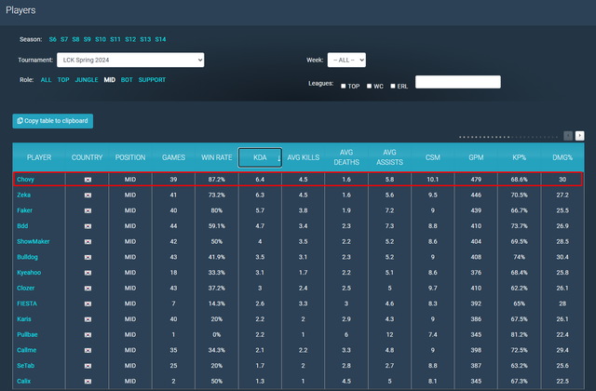The image size is (596, 391).
Task: Sort table by WIN RATE column header
Action: [217, 157]
